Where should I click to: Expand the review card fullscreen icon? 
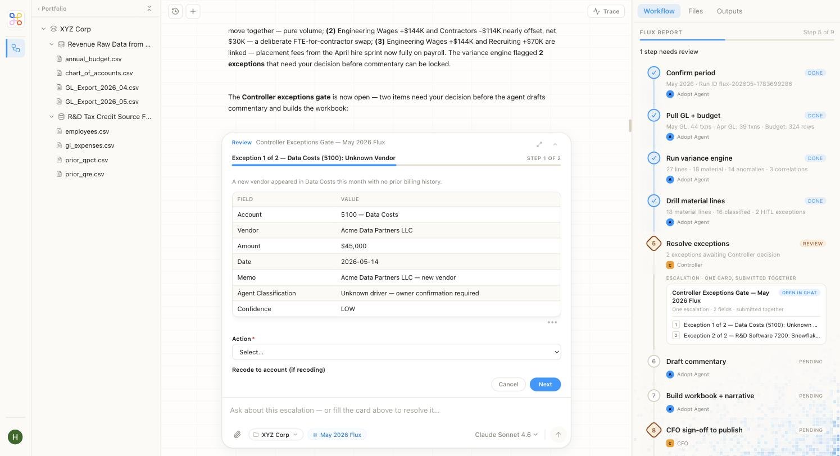539,144
